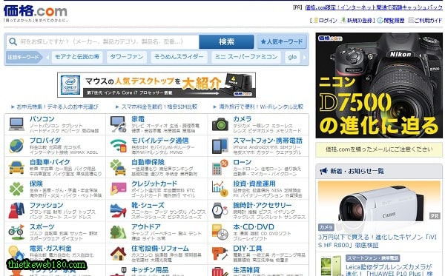Select the タワーファン keyword chip
The height and width of the screenshot is (276, 445).
127,57
